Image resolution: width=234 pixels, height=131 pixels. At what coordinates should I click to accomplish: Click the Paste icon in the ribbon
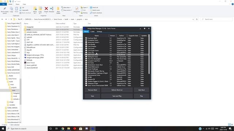tap(16, 10)
